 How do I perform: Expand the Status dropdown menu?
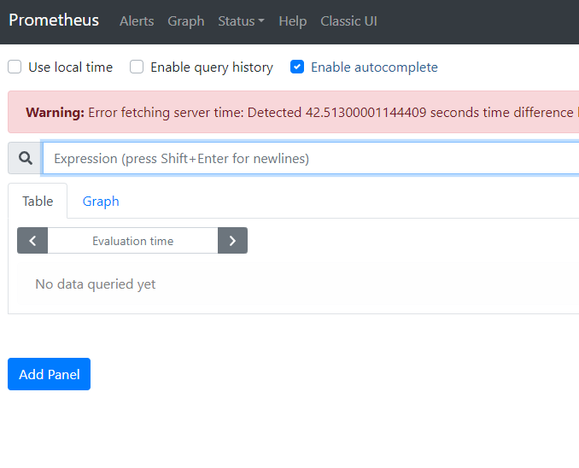241,20
